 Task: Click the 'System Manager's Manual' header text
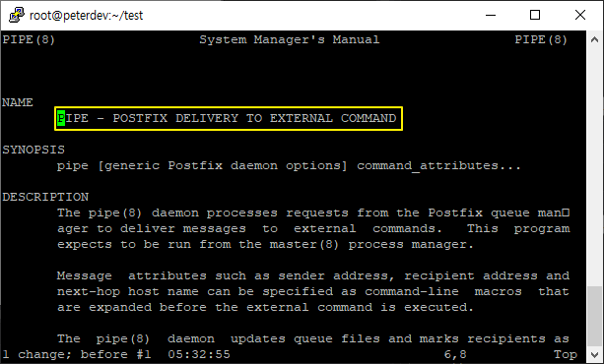(x=290, y=39)
